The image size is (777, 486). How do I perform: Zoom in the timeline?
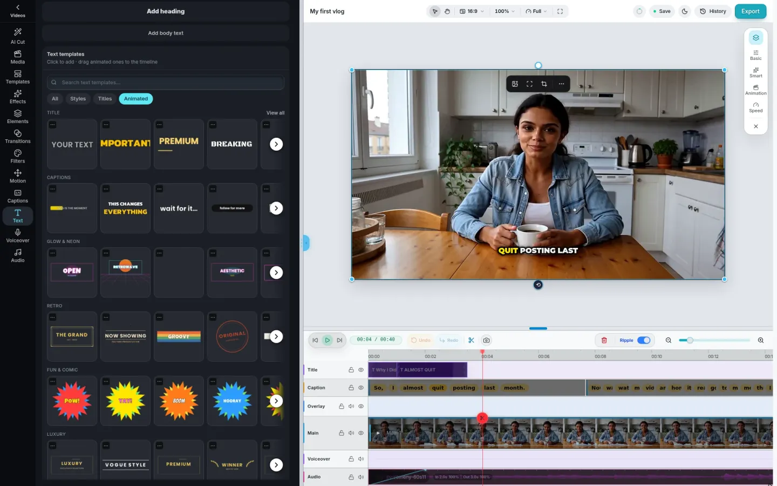(761, 340)
